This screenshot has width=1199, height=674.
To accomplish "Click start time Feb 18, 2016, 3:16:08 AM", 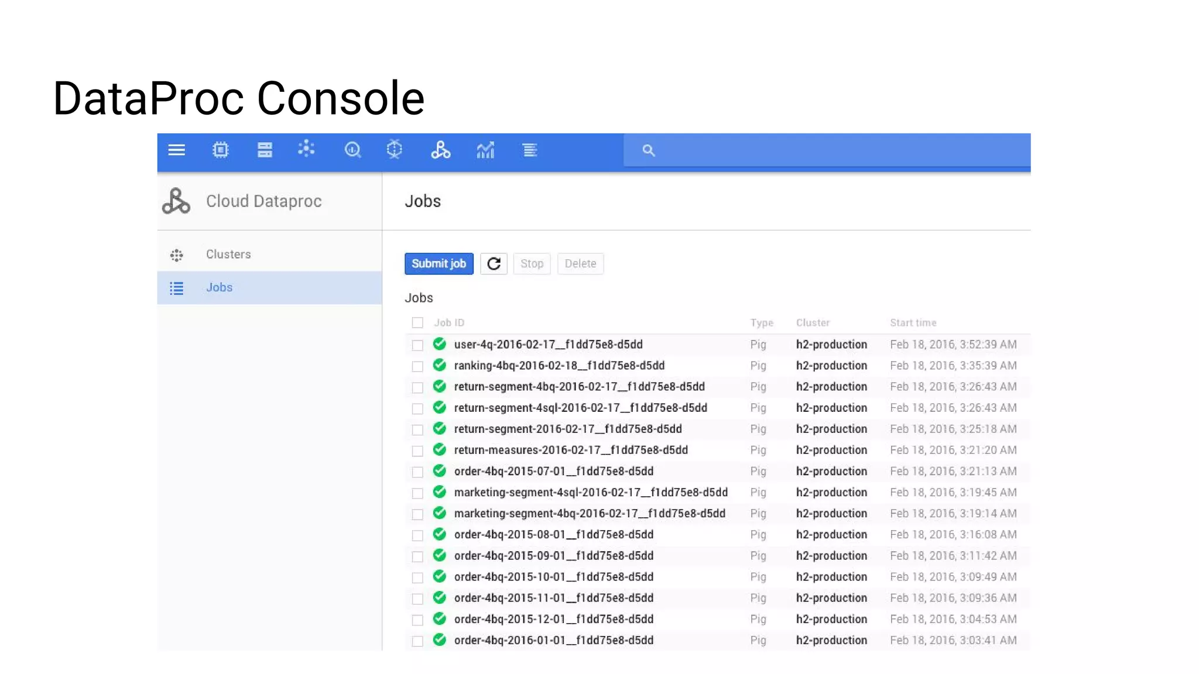I will point(953,535).
